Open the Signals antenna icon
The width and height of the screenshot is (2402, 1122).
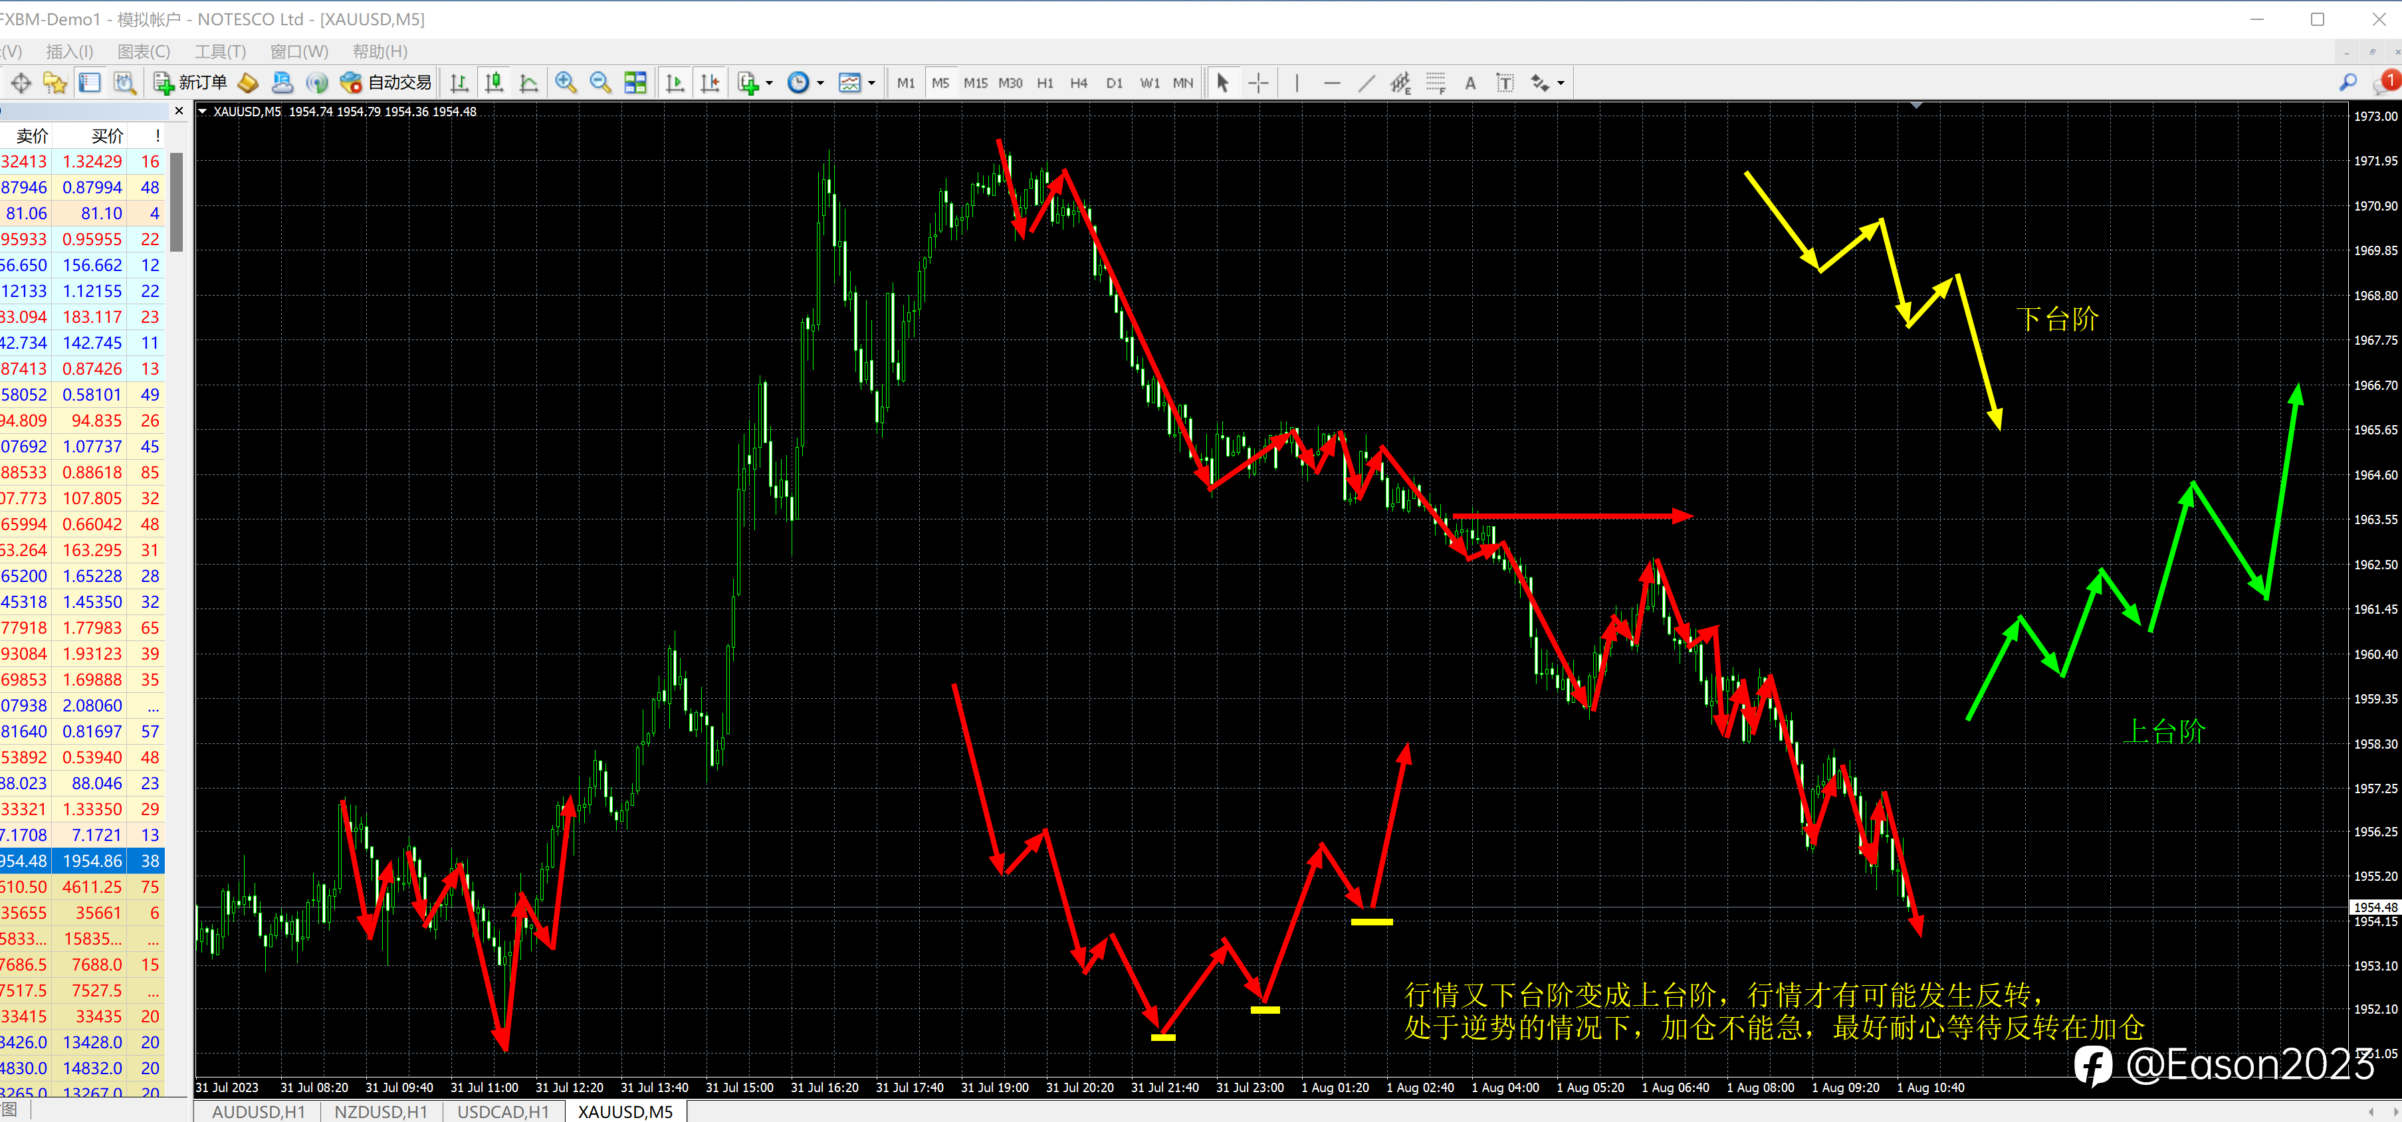coord(317,83)
